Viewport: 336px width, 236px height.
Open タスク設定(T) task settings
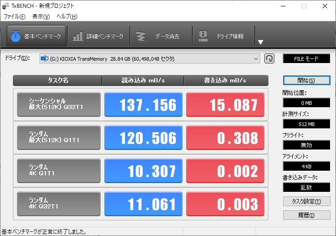click(307, 201)
